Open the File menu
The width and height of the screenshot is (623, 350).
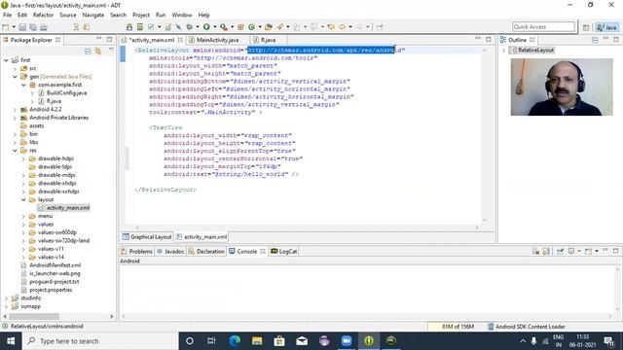point(7,15)
